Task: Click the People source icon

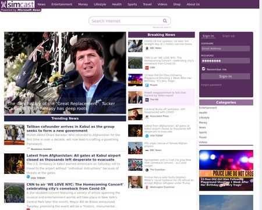Action: tap(147, 85)
